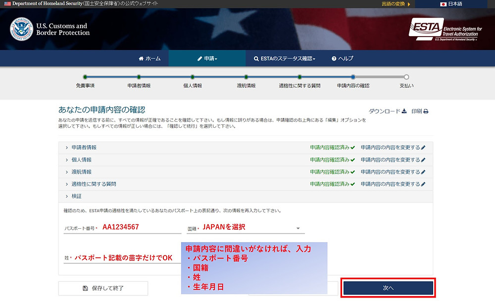495x305 pixels.
Task: Open the ESTAのステータス確認 menu
Action: point(285,58)
